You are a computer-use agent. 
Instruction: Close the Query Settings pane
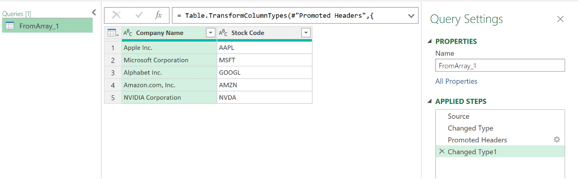tap(560, 19)
